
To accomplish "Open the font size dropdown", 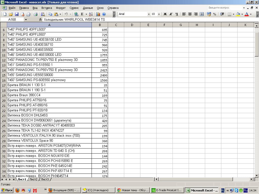I will click(159, 14).
